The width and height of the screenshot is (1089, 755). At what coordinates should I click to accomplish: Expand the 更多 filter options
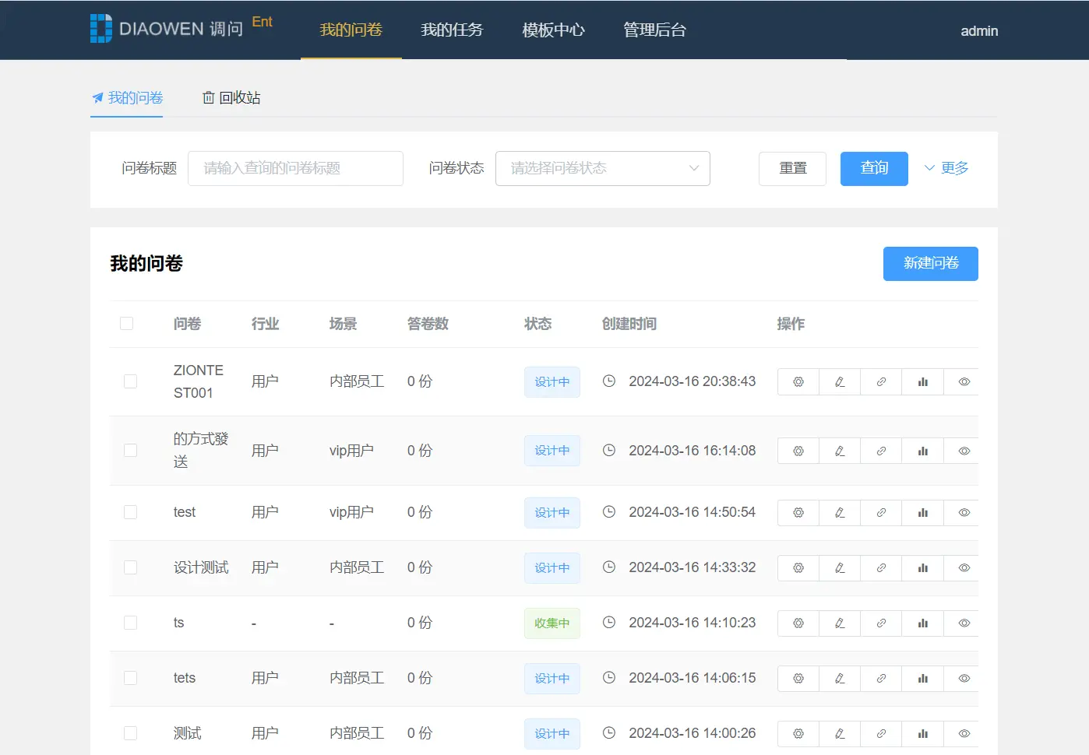coord(946,168)
